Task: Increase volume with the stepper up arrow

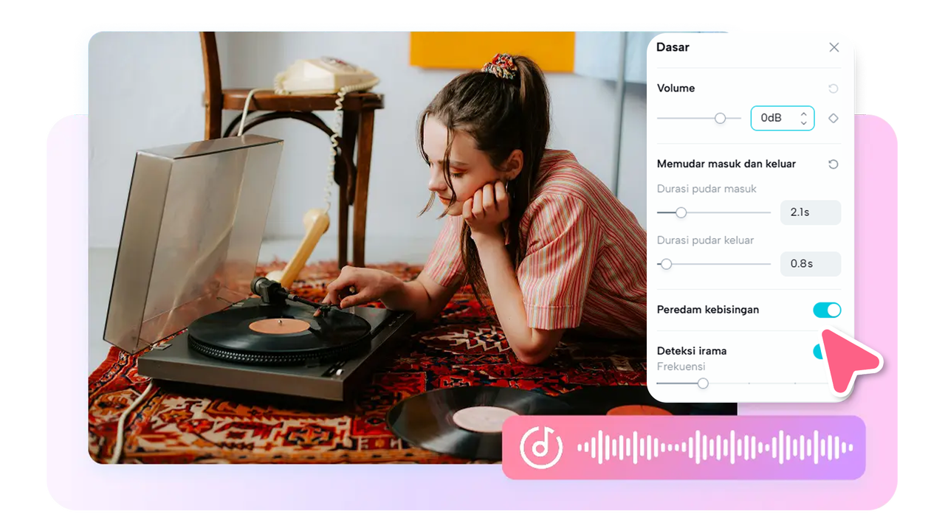Action: point(803,114)
